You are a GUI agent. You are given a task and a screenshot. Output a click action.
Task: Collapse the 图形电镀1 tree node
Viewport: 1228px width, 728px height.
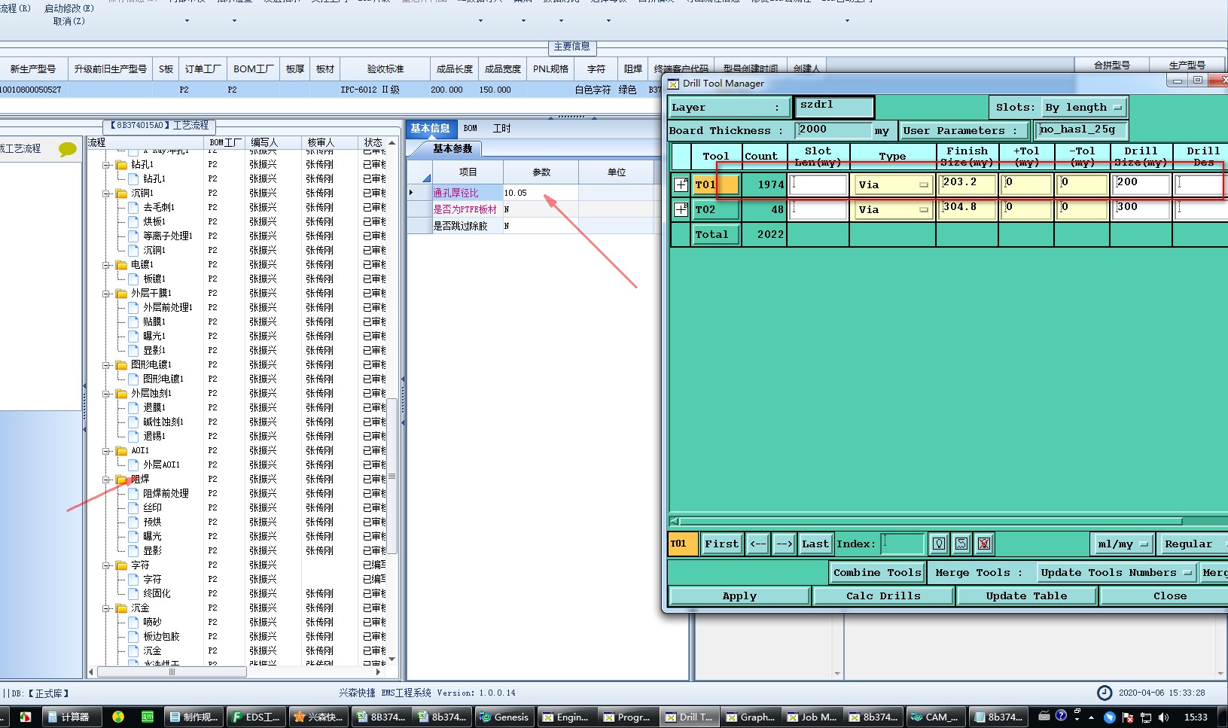coord(107,364)
